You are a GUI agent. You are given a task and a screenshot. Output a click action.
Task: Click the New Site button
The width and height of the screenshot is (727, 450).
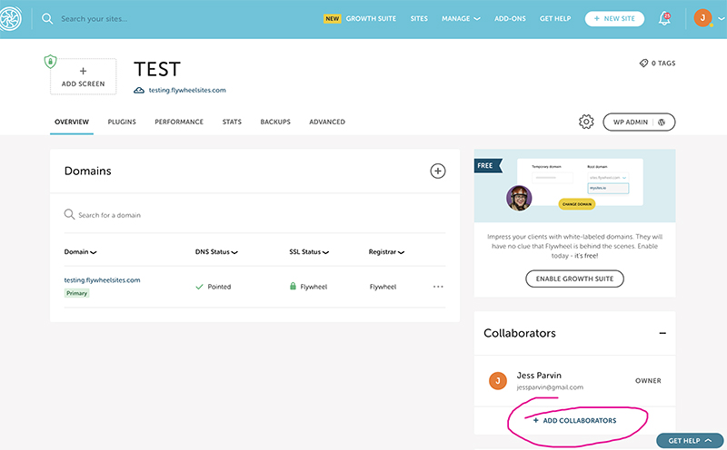tap(614, 18)
